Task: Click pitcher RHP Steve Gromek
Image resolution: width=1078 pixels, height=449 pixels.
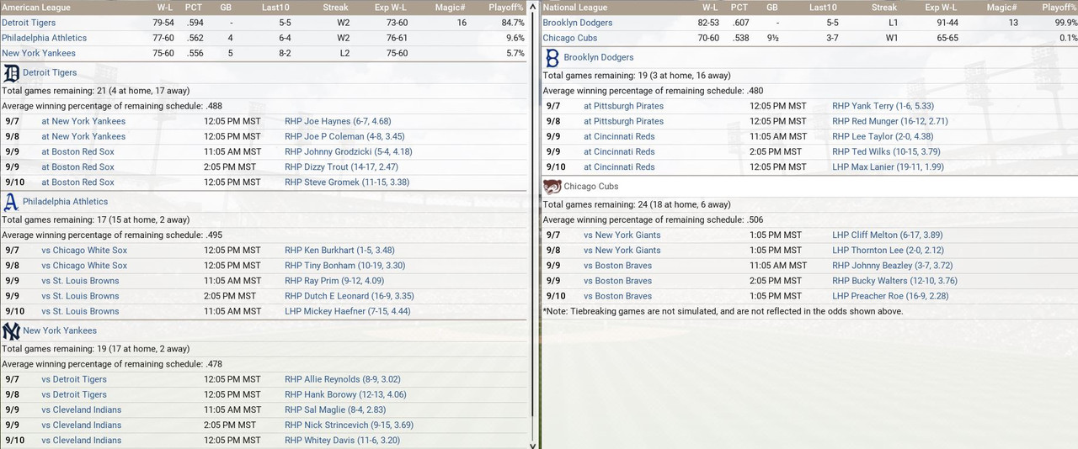Action: coord(347,182)
